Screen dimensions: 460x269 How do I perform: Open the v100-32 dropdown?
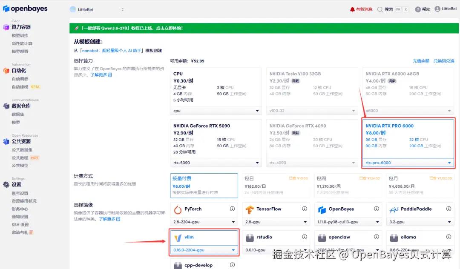pyautogui.click(x=312, y=111)
